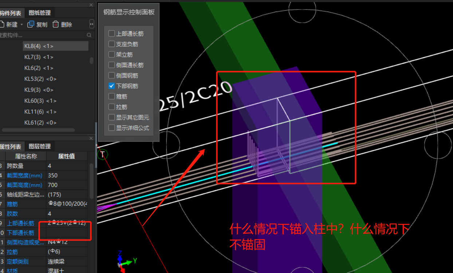Switch to the 图纸管理 tab
The width and height of the screenshot is (453, 273).
(x=40, y=13)
